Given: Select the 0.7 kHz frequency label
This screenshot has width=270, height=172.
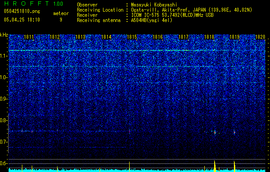Looking at the screenshot, I should pos(4,142).
